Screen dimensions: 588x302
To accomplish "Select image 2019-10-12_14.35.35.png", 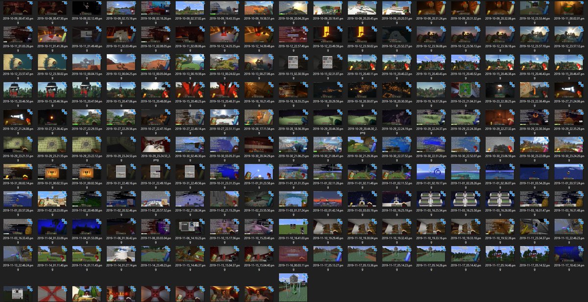I will [224, 35].
